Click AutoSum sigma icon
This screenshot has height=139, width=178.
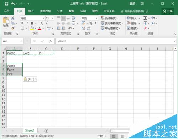(x=145, y=18)
